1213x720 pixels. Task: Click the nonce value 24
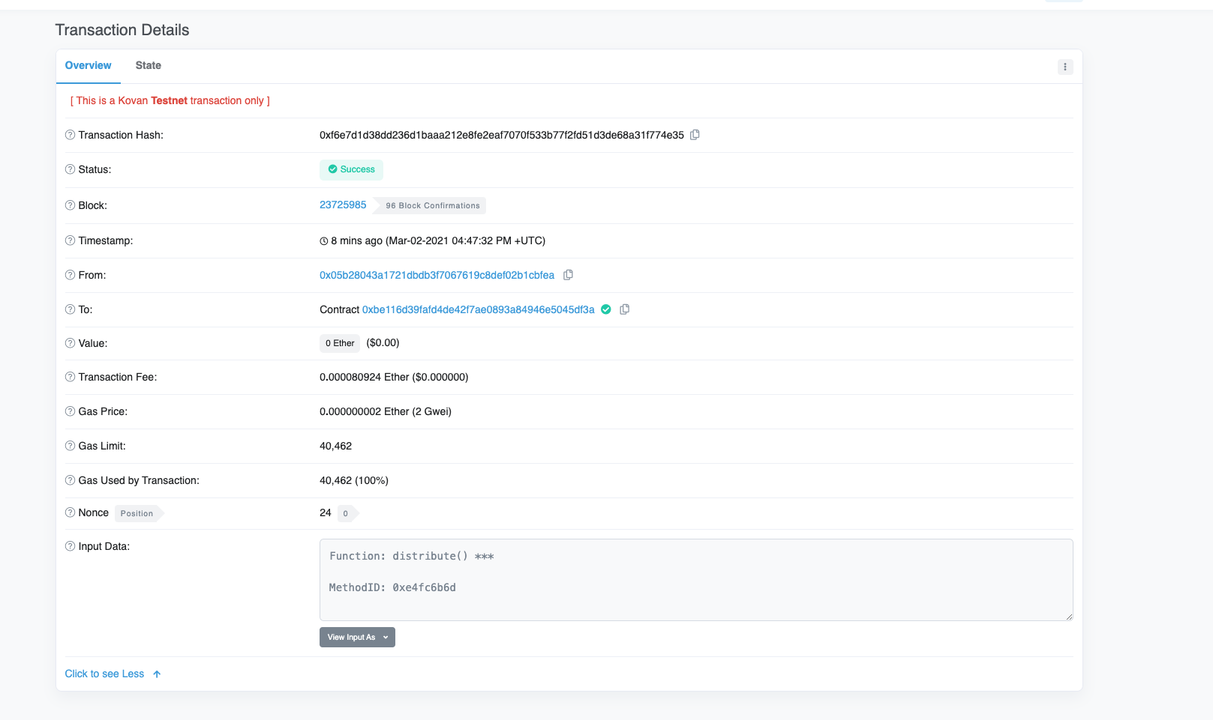325,512
